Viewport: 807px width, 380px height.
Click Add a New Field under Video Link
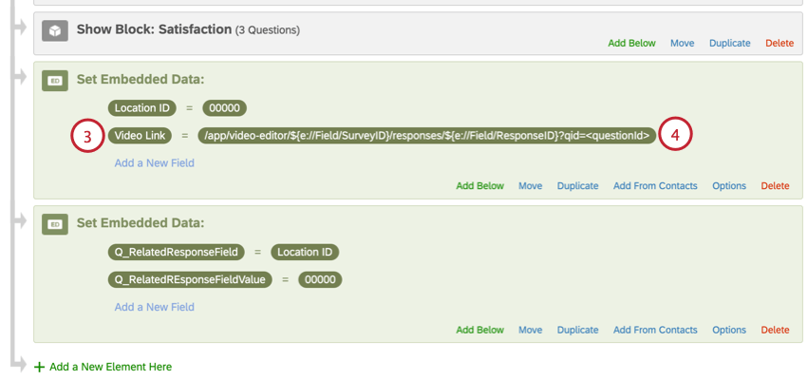(154, 163)
